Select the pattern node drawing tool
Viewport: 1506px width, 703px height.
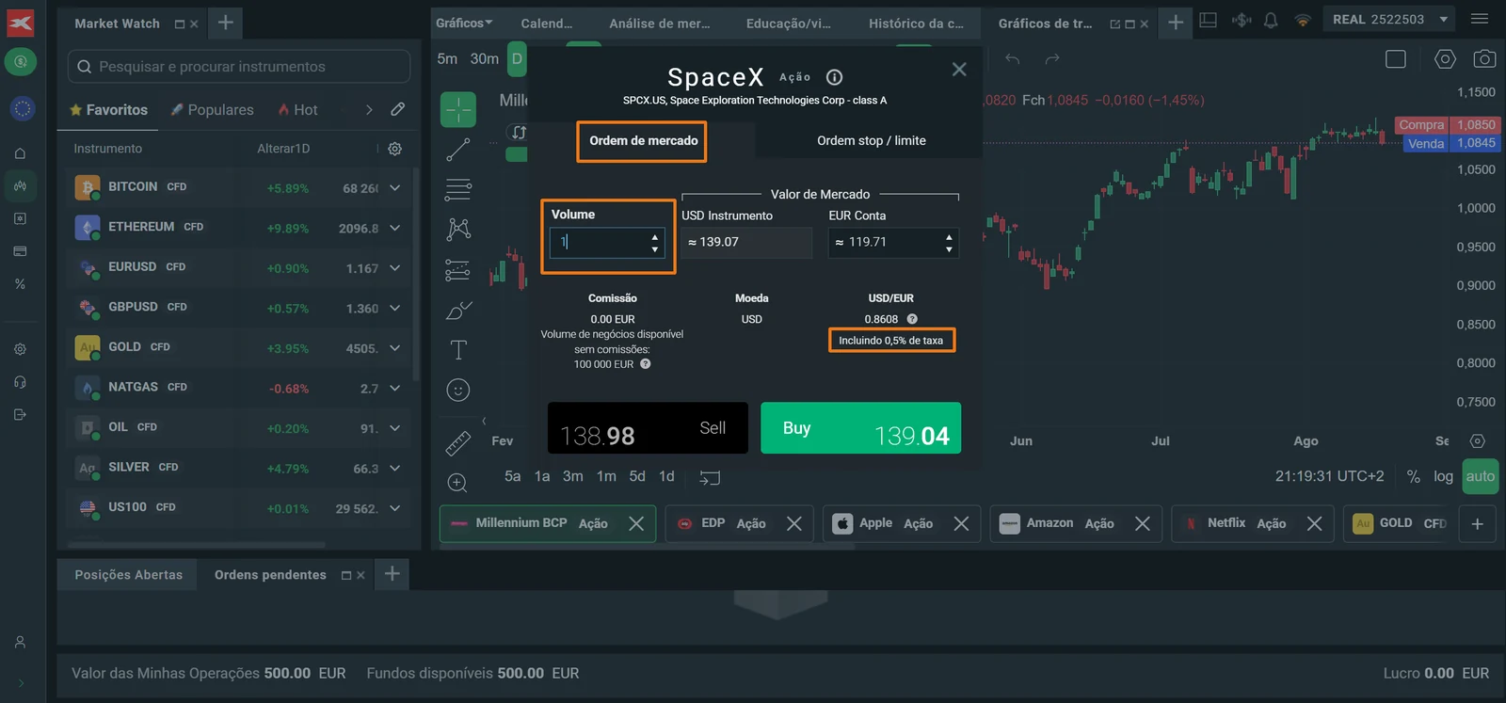click(458, 229)
